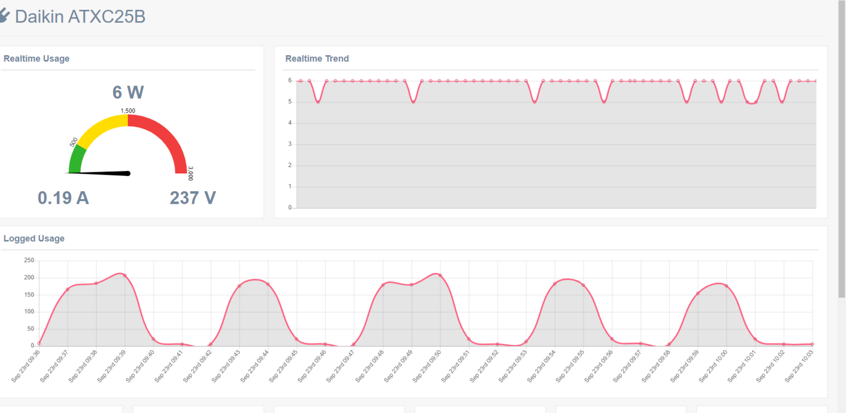Click the logged data point at 09:50 peak
This screenshot has width=846, height=413.
click(440, 275)
